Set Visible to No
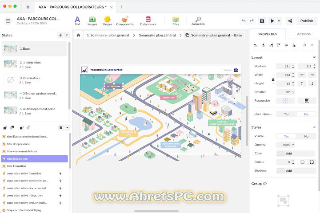 (x=306, y=136)
